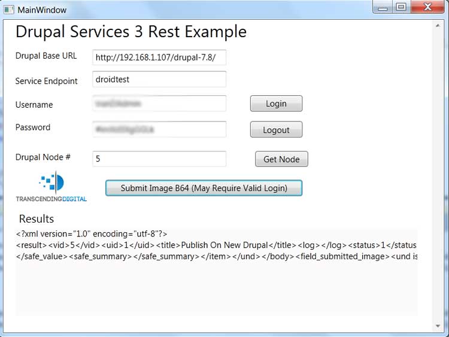Image resolution: width=449 pixels, height=337 pixels.
Task: Click the safe_summary line in Results
Action: click(217, 256)
